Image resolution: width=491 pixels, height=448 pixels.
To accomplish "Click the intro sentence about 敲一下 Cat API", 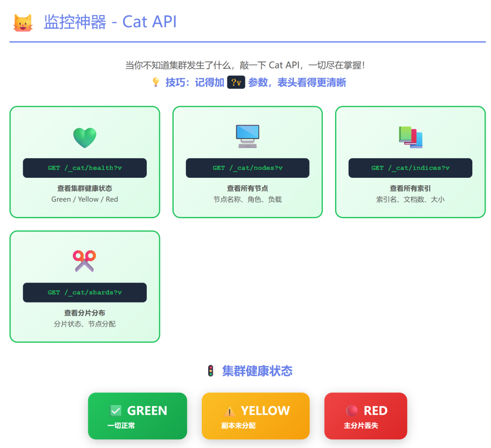I will (245, 65).
